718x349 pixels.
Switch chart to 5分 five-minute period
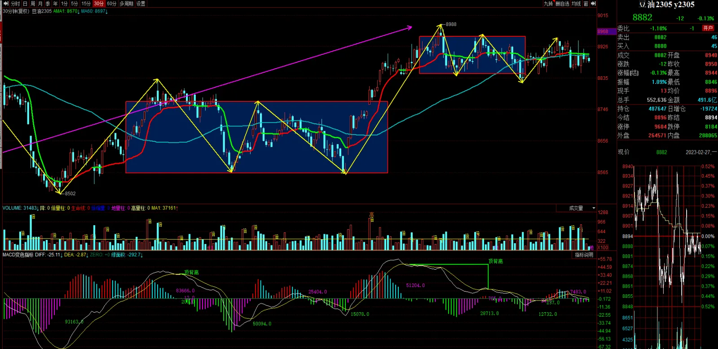(x=75, y=4)
